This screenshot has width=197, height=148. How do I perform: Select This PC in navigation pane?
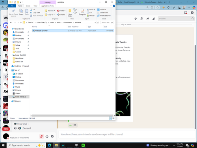17,70
